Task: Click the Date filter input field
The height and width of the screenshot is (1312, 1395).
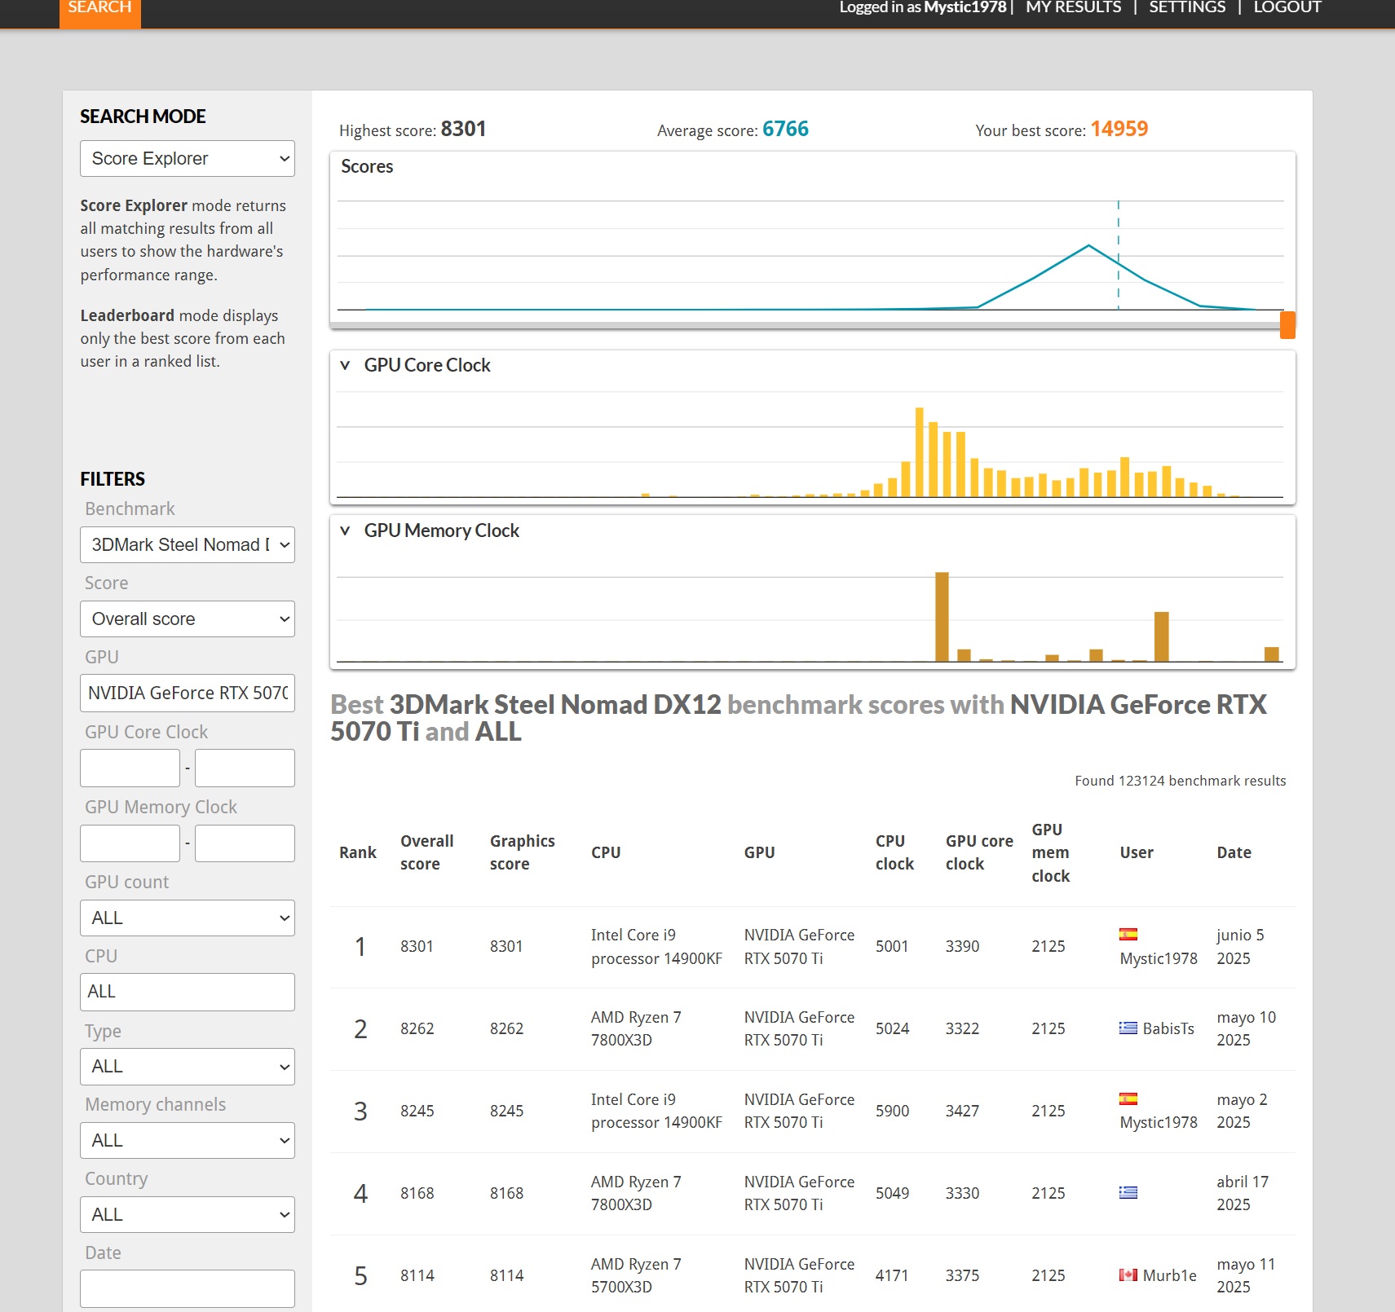Action: [188, 1289]
